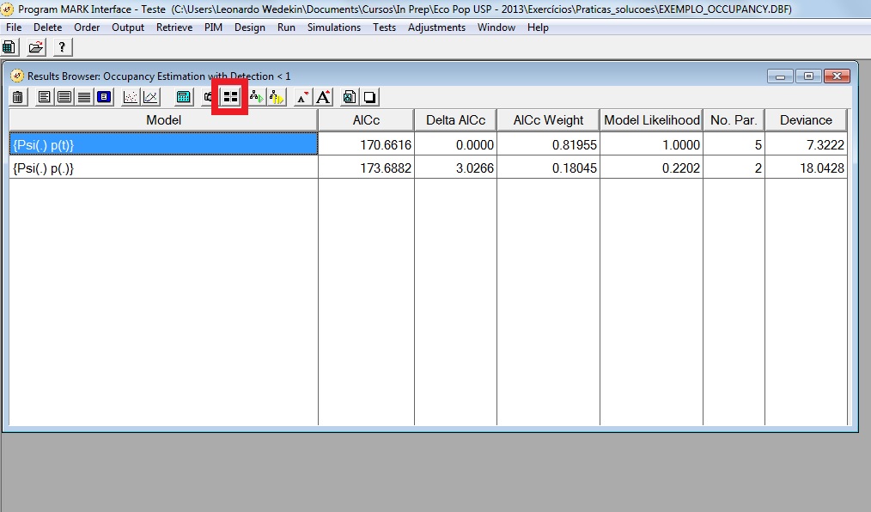This screenshot has height=512, width=871.
Task: Click the camera snapshot icon
Action: 209,97
